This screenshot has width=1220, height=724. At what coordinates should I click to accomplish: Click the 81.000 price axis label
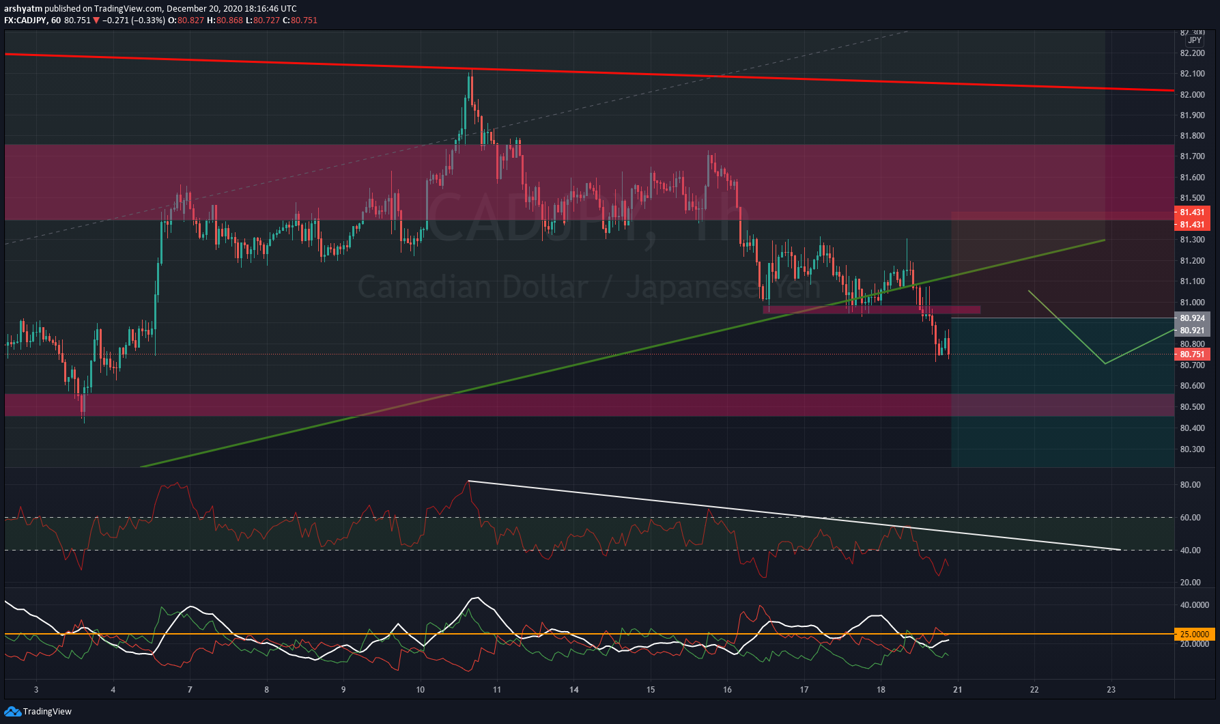pos(1192,303)
